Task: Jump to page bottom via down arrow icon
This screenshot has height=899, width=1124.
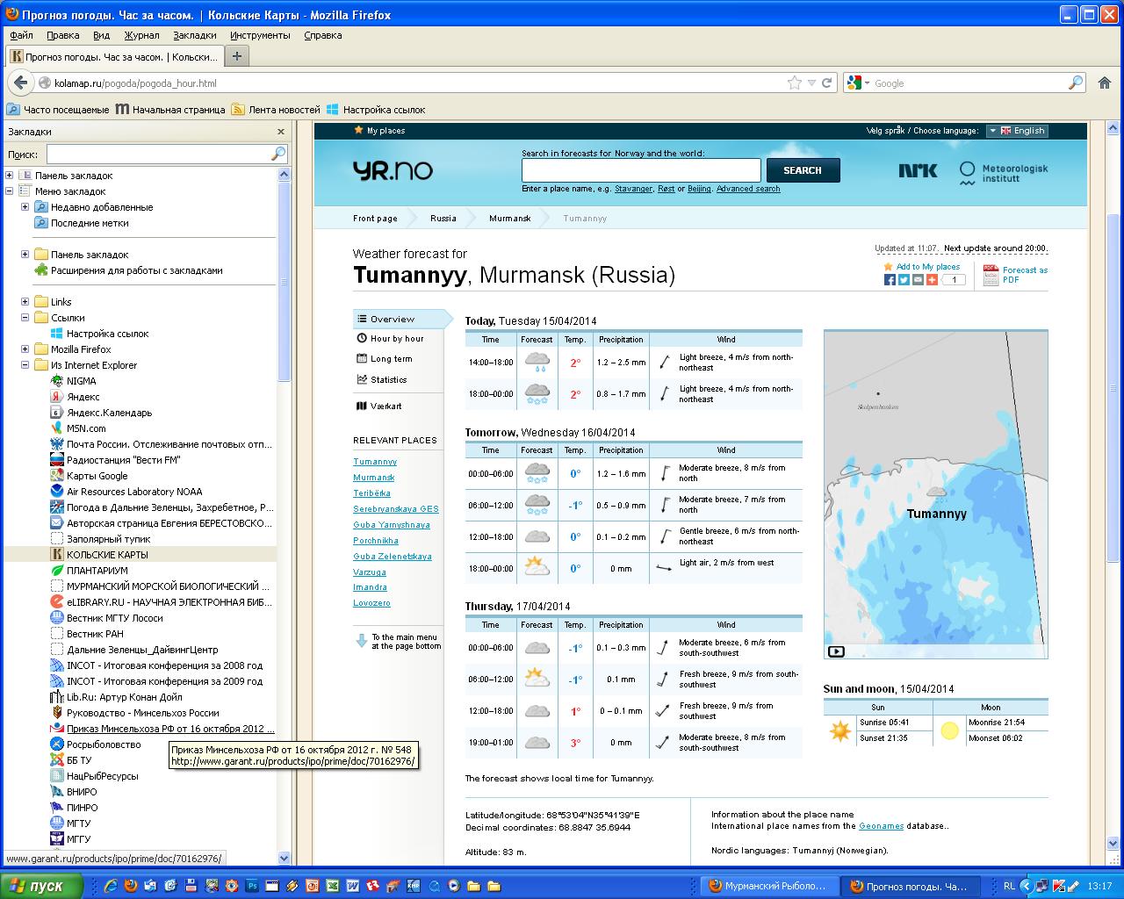Action: (361, 641)
